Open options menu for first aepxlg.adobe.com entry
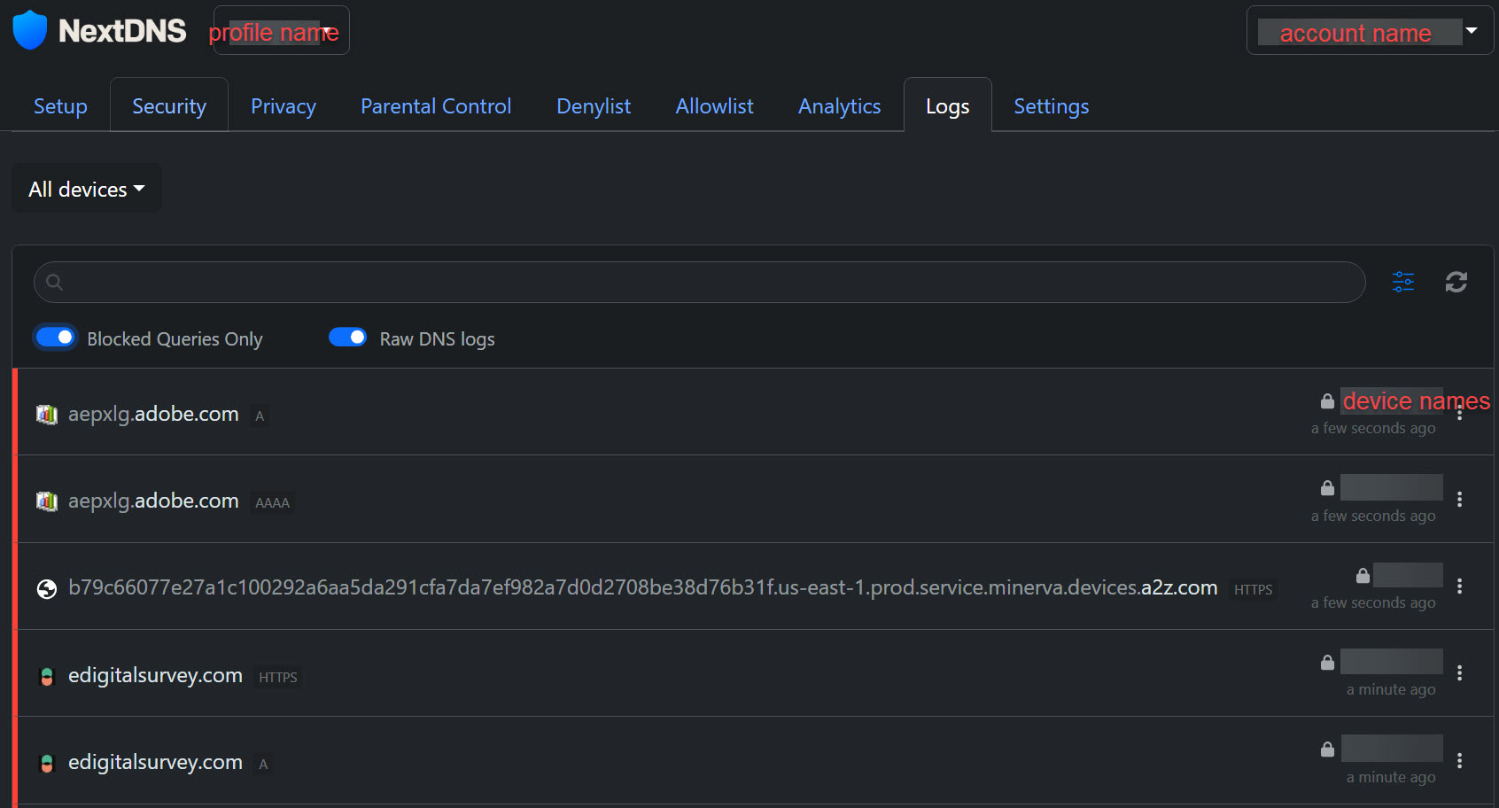This screenshot has width=1499, height=808. (x=1459, y=414)
